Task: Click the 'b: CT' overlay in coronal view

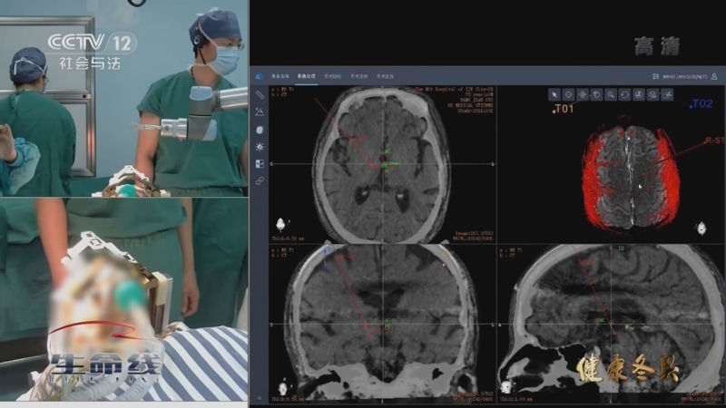Action: tap(280, 256)
